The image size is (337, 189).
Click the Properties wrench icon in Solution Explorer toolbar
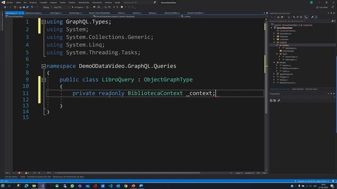click(312, 17)
